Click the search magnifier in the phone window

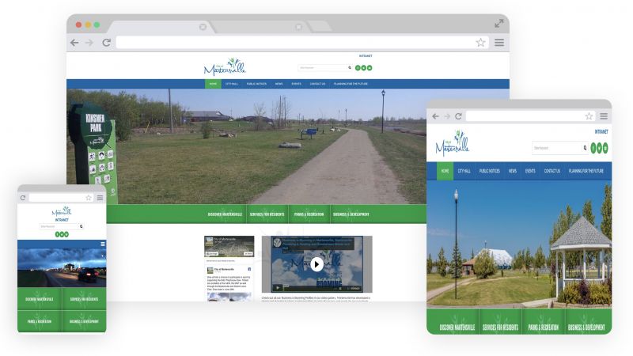81,226
